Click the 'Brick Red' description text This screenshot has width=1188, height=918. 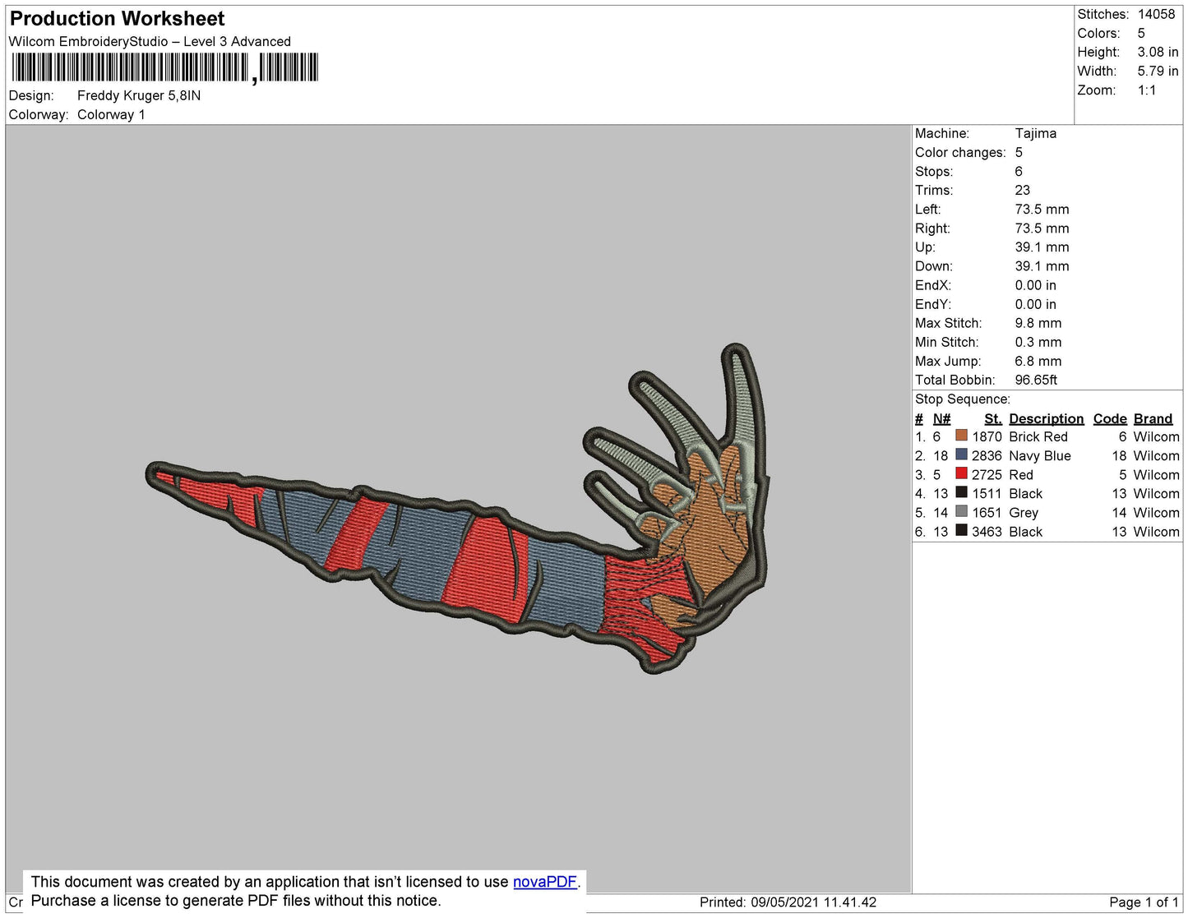1038,436
